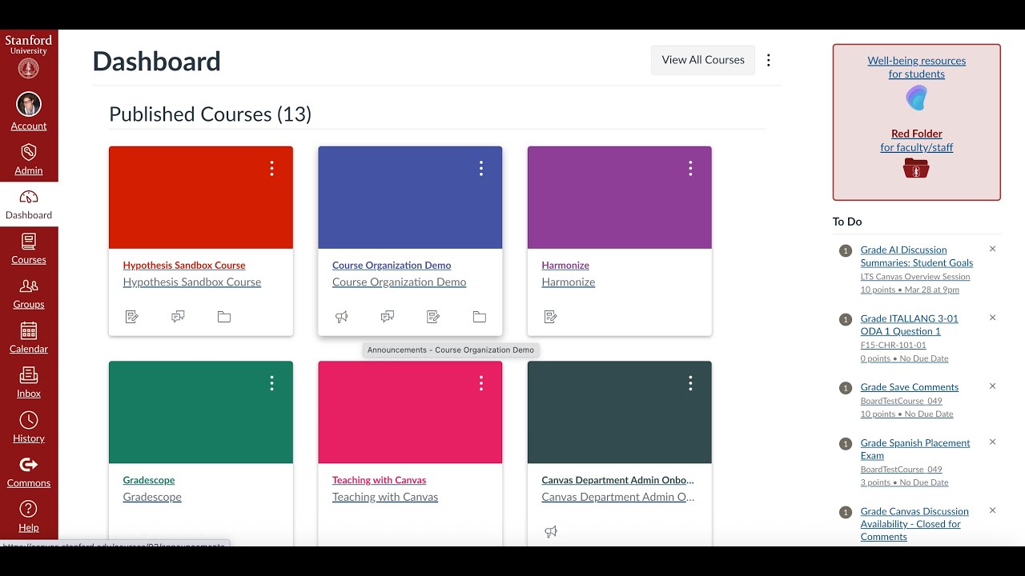The image size is (1025, 576).
Task: Click BoardTestCourse_049 under Spanish Placement Exam
Action: tap(902, 470)
